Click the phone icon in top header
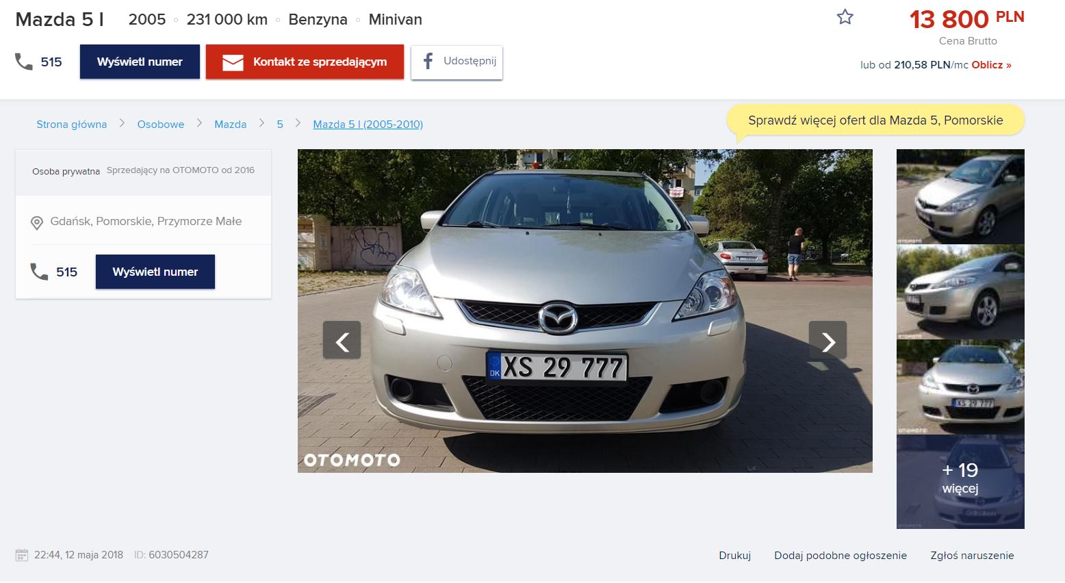 [x=24, y=62]
